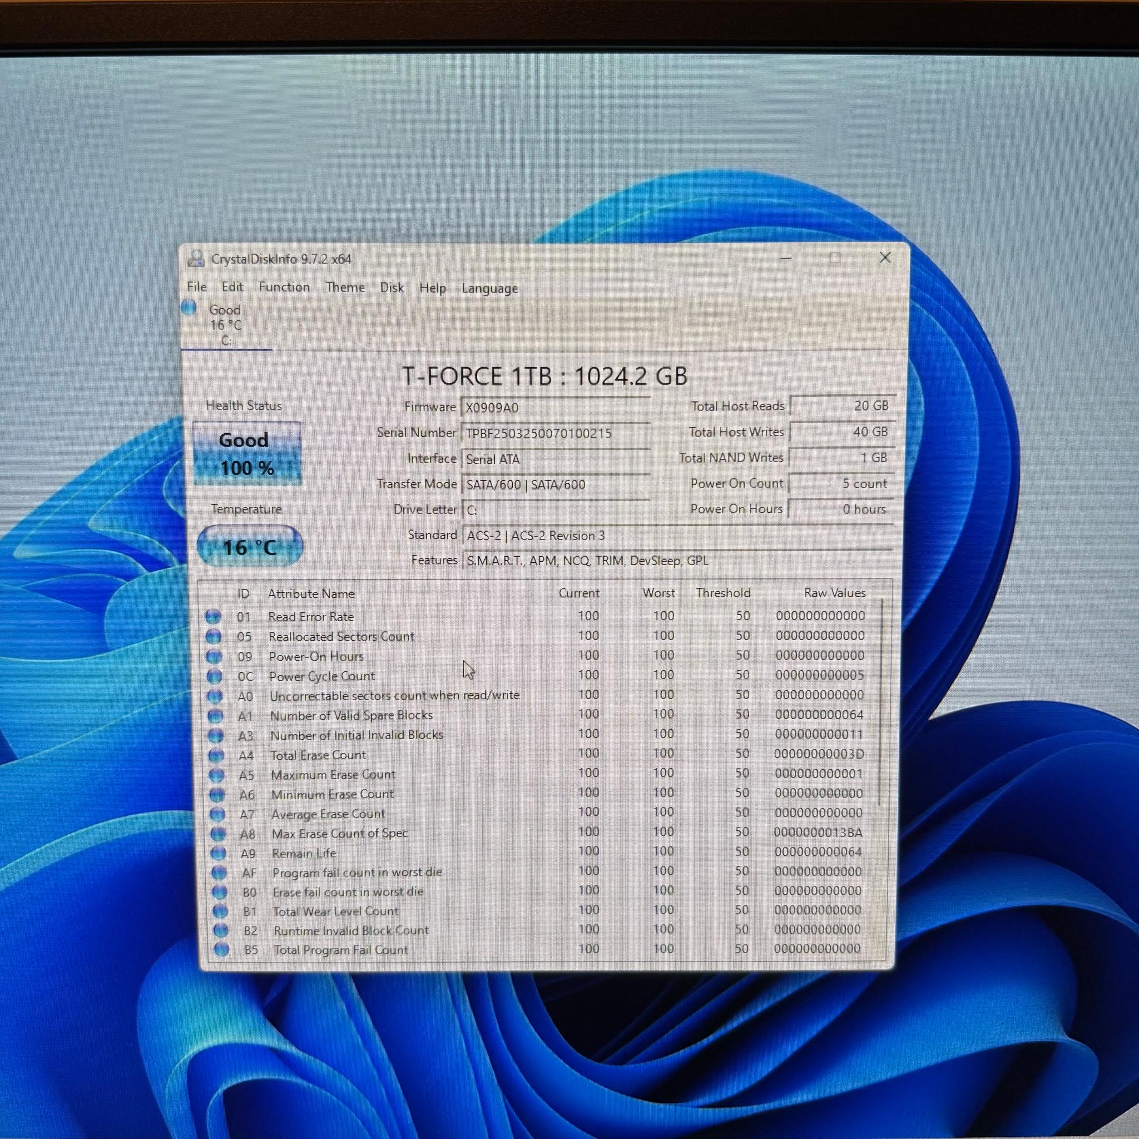Click the T-FORCE 1TB : 1024.2 GB title

[x=544, y=376]
